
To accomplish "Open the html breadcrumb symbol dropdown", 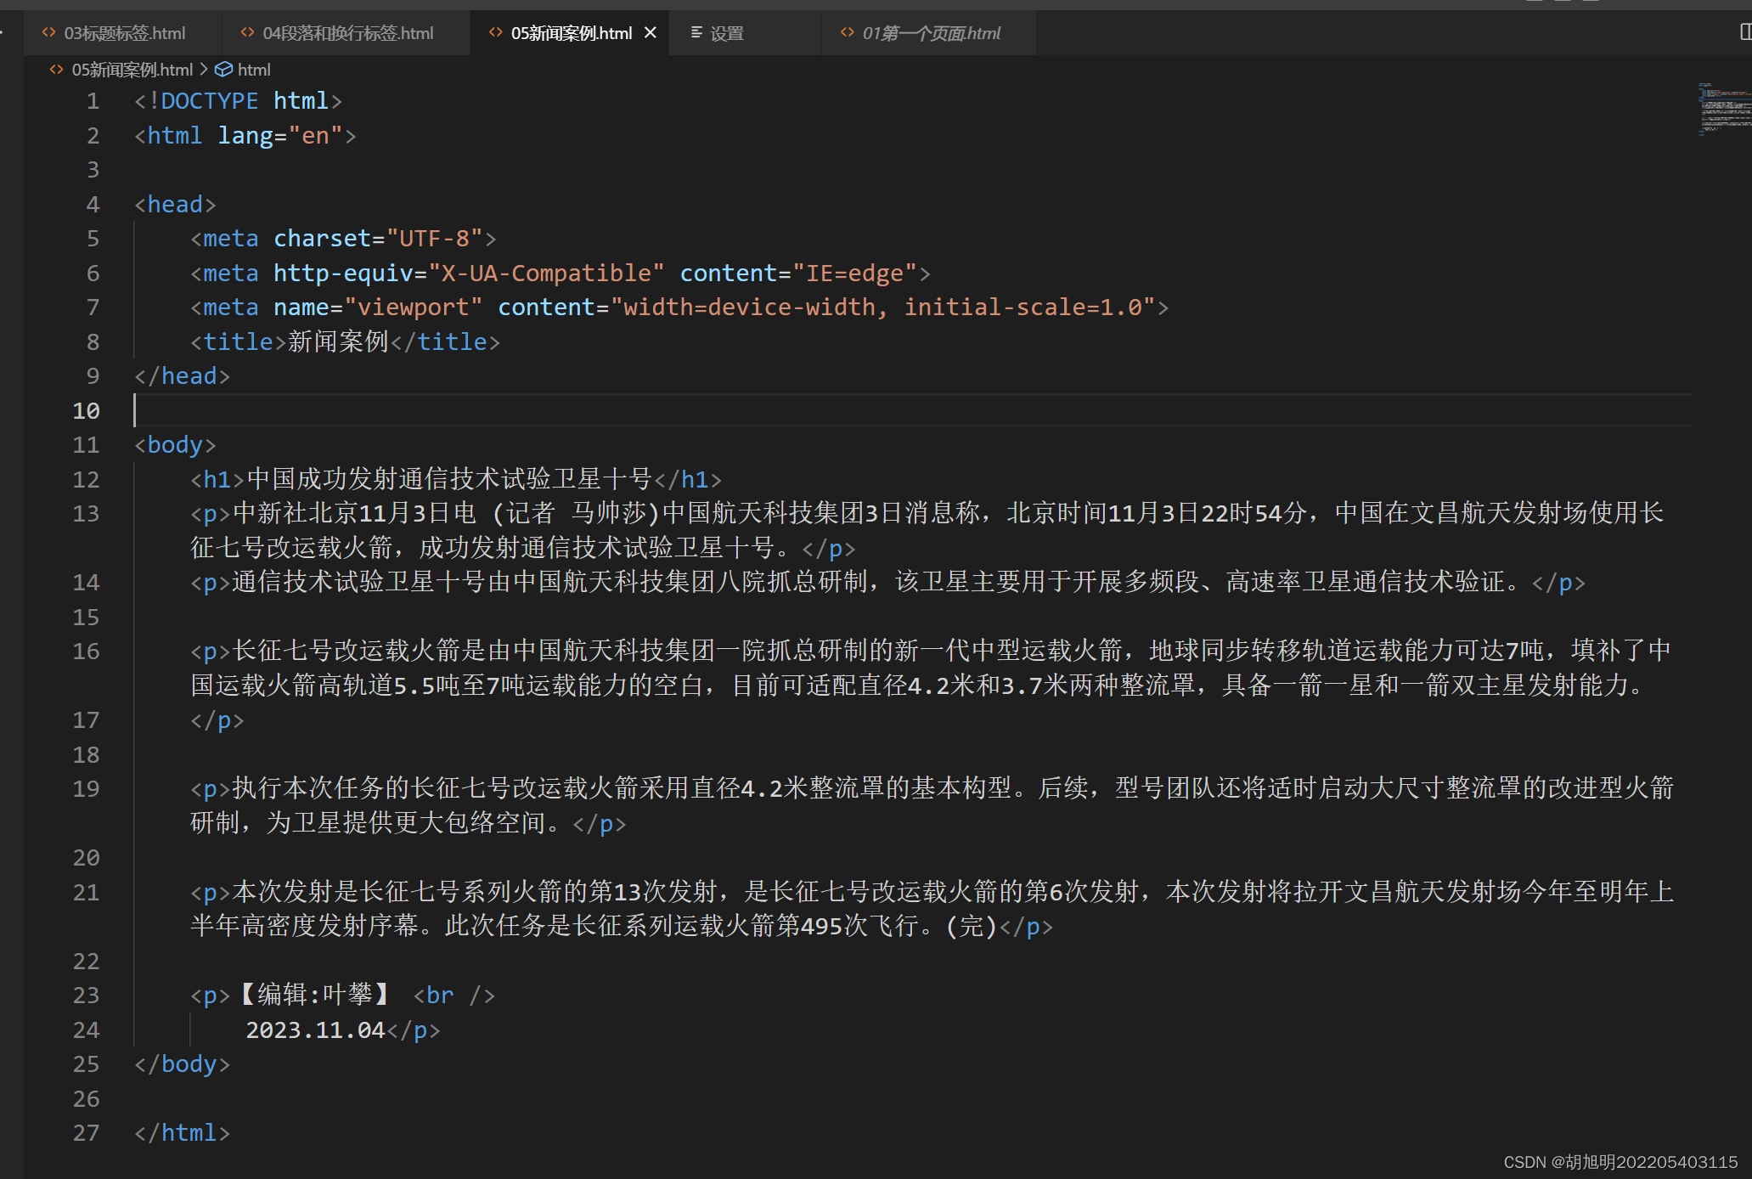I will pos(254,69).
